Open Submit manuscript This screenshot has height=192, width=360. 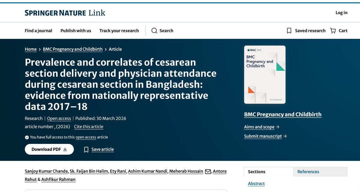pos(263,136)
